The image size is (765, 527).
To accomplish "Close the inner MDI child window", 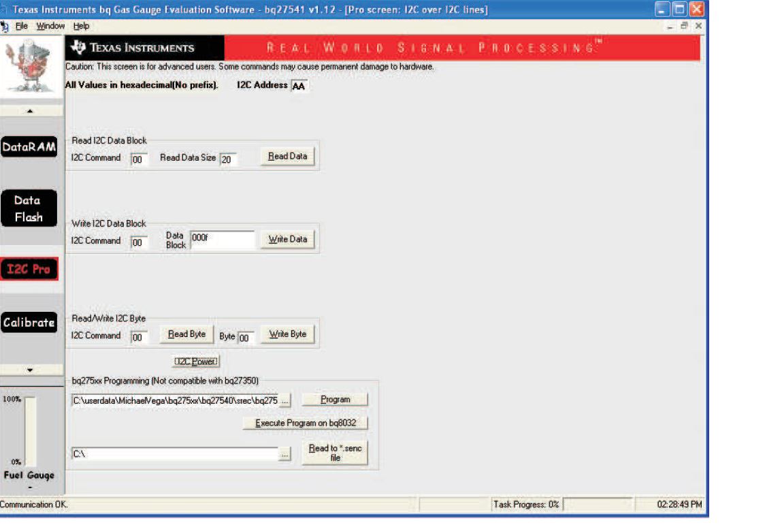I will (x=699, y=26).
